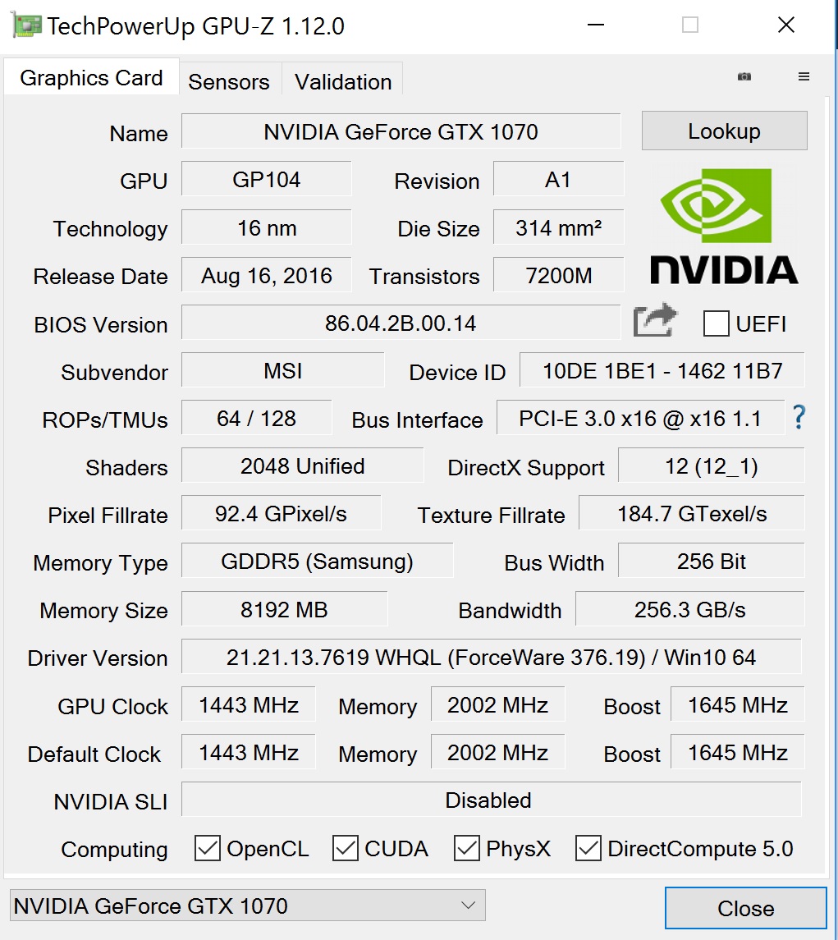Click the DirectX Support field 12 (12_1)

[711, 465]
